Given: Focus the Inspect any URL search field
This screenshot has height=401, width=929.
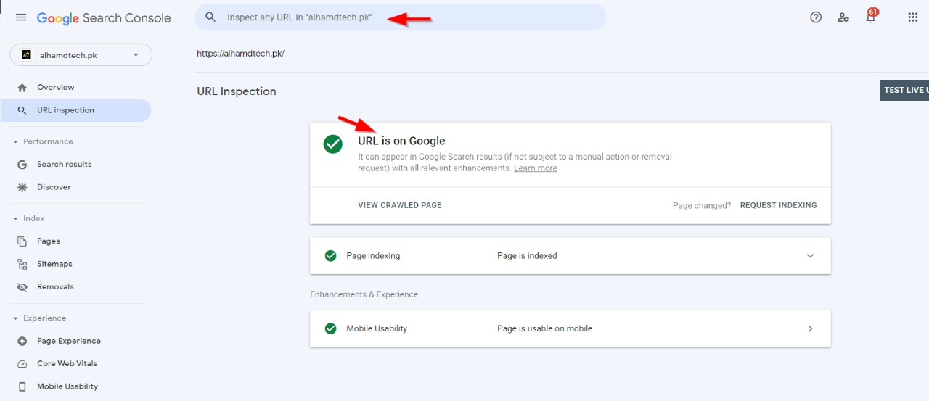Looking at the screenshot, I should tap(400, 17).
